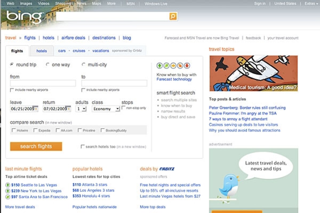
Task: Open Last minute Vegas hotels from $27
Action: coord(170,196)
